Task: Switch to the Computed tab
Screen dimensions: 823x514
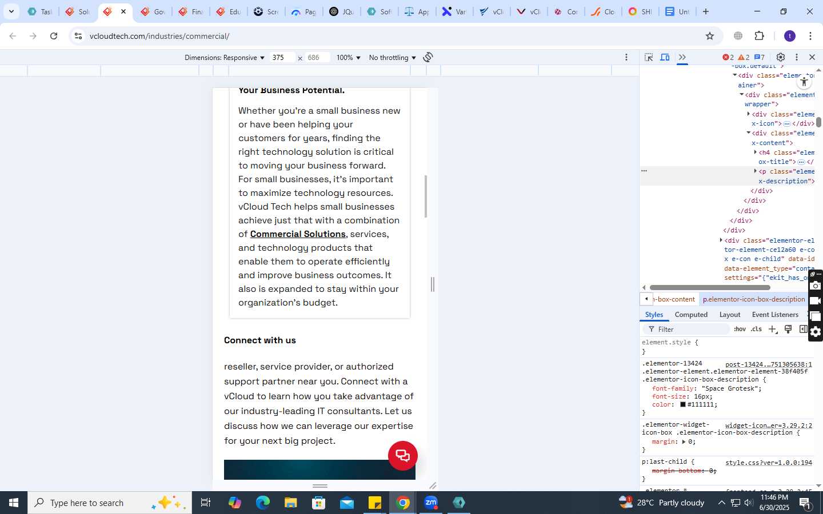Action: point(691,315)
